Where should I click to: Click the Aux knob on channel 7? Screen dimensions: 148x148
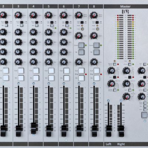coord(79,62)
